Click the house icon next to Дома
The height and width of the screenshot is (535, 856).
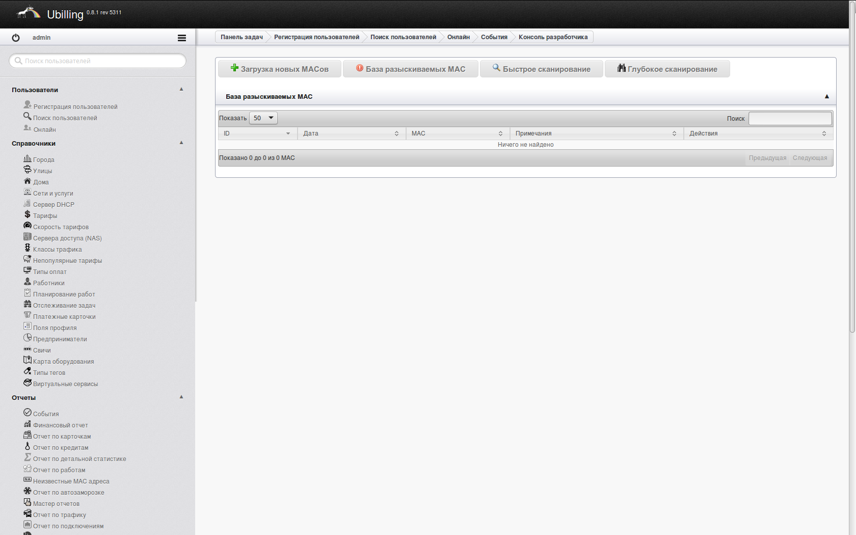click(x=28, y=181)
